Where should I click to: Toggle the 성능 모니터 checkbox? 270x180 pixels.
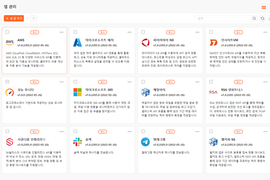click(7, 81)
